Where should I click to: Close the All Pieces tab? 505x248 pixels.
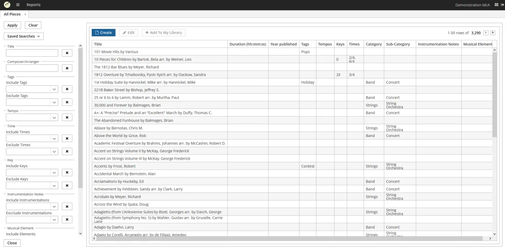click(x=25, y=14)
